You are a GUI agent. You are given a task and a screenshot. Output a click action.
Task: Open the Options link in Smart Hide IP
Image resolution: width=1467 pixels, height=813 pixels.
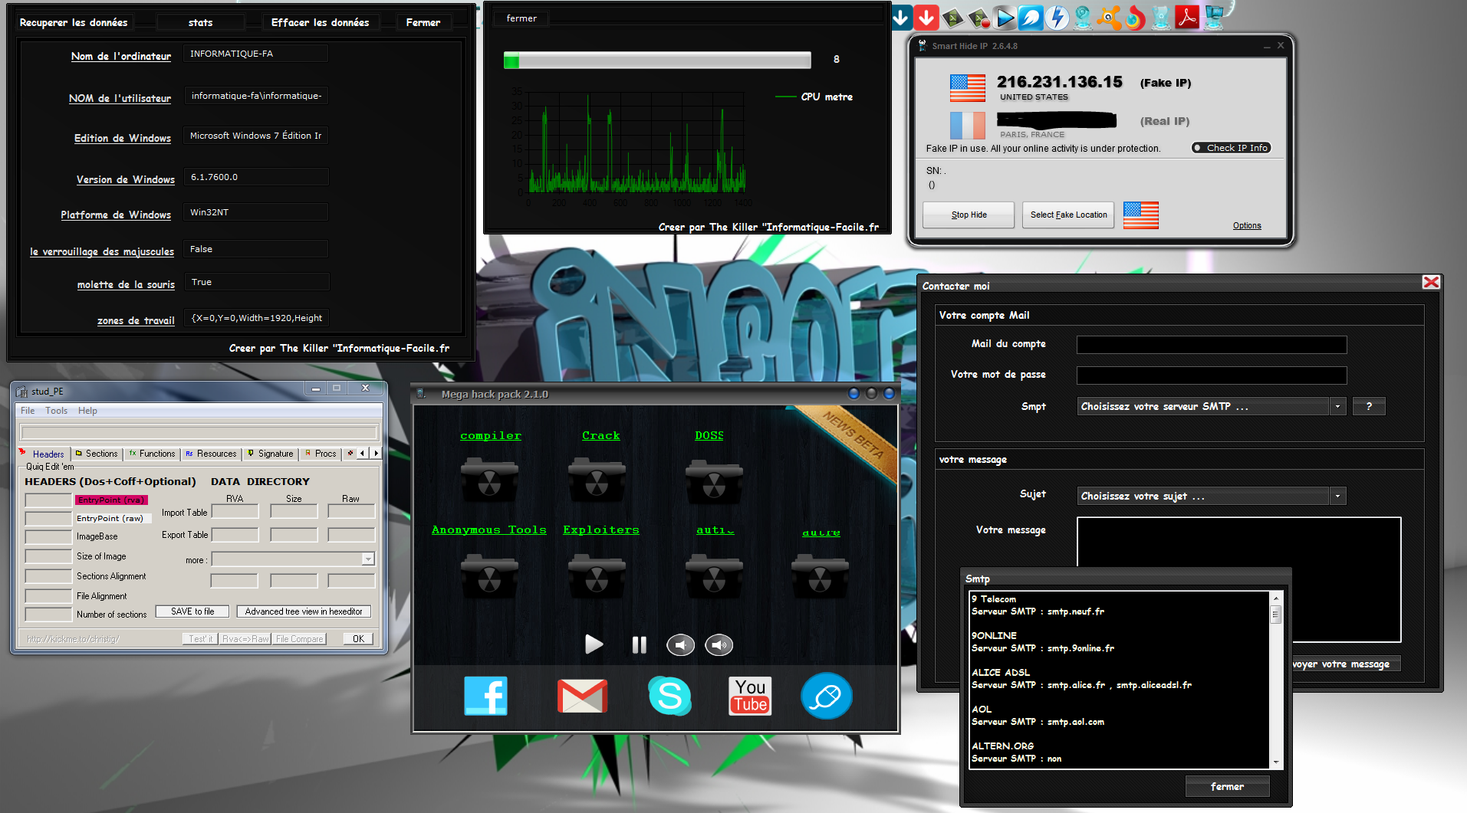(x=1247, y=225)
